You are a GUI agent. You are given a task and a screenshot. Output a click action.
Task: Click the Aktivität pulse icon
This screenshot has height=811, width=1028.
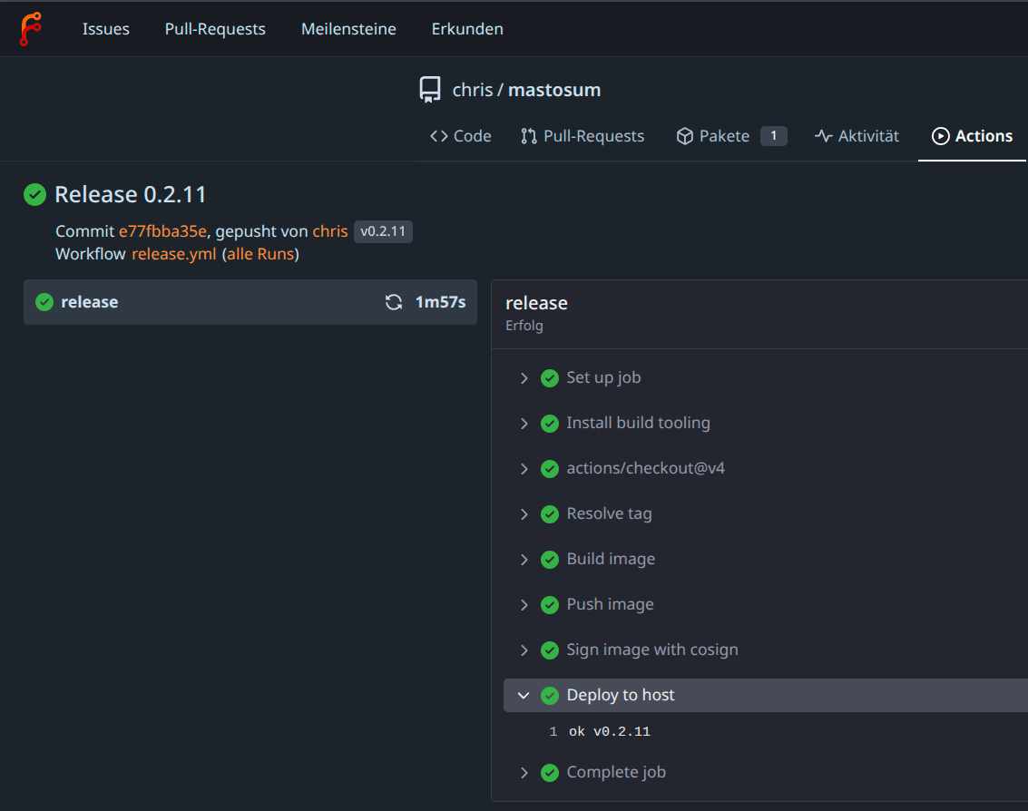(824, 136)
